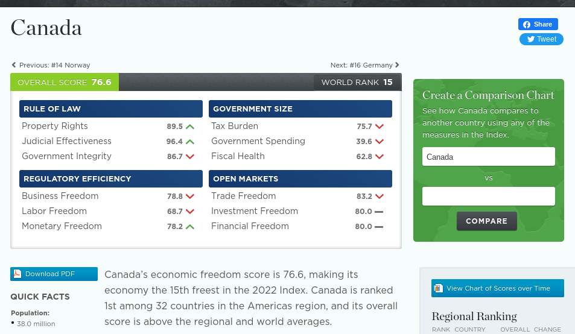
Task: Click the Facebook logo icon
Action: coord(527,25)
